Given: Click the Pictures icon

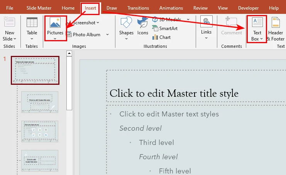Looking at the screenshot, I should (x=55, y=22).
